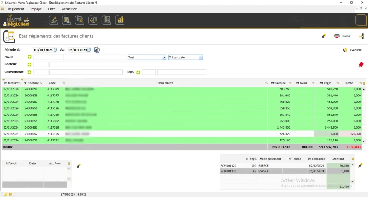
Task: Open calendar for the end date 05/01/2024
Action: pos(89,49)
